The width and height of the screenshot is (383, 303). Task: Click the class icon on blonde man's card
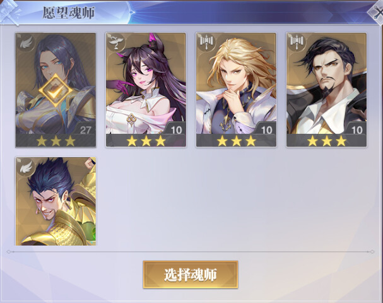tap(206, 42)
